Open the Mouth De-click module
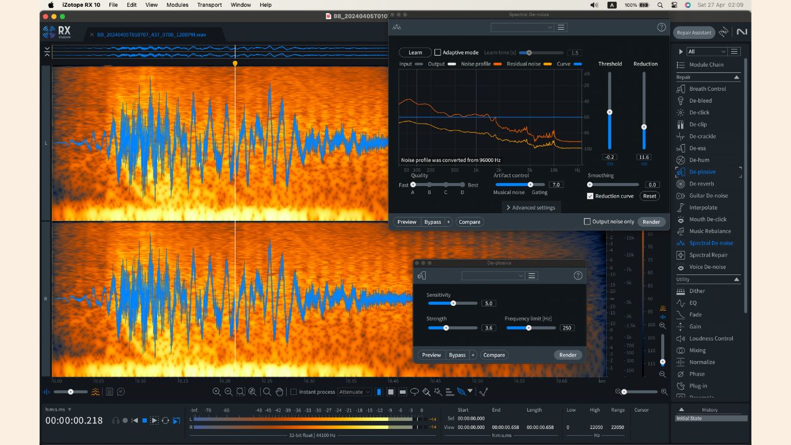The width and height of the screenshot is (791, 445). [x=708, y=219]
